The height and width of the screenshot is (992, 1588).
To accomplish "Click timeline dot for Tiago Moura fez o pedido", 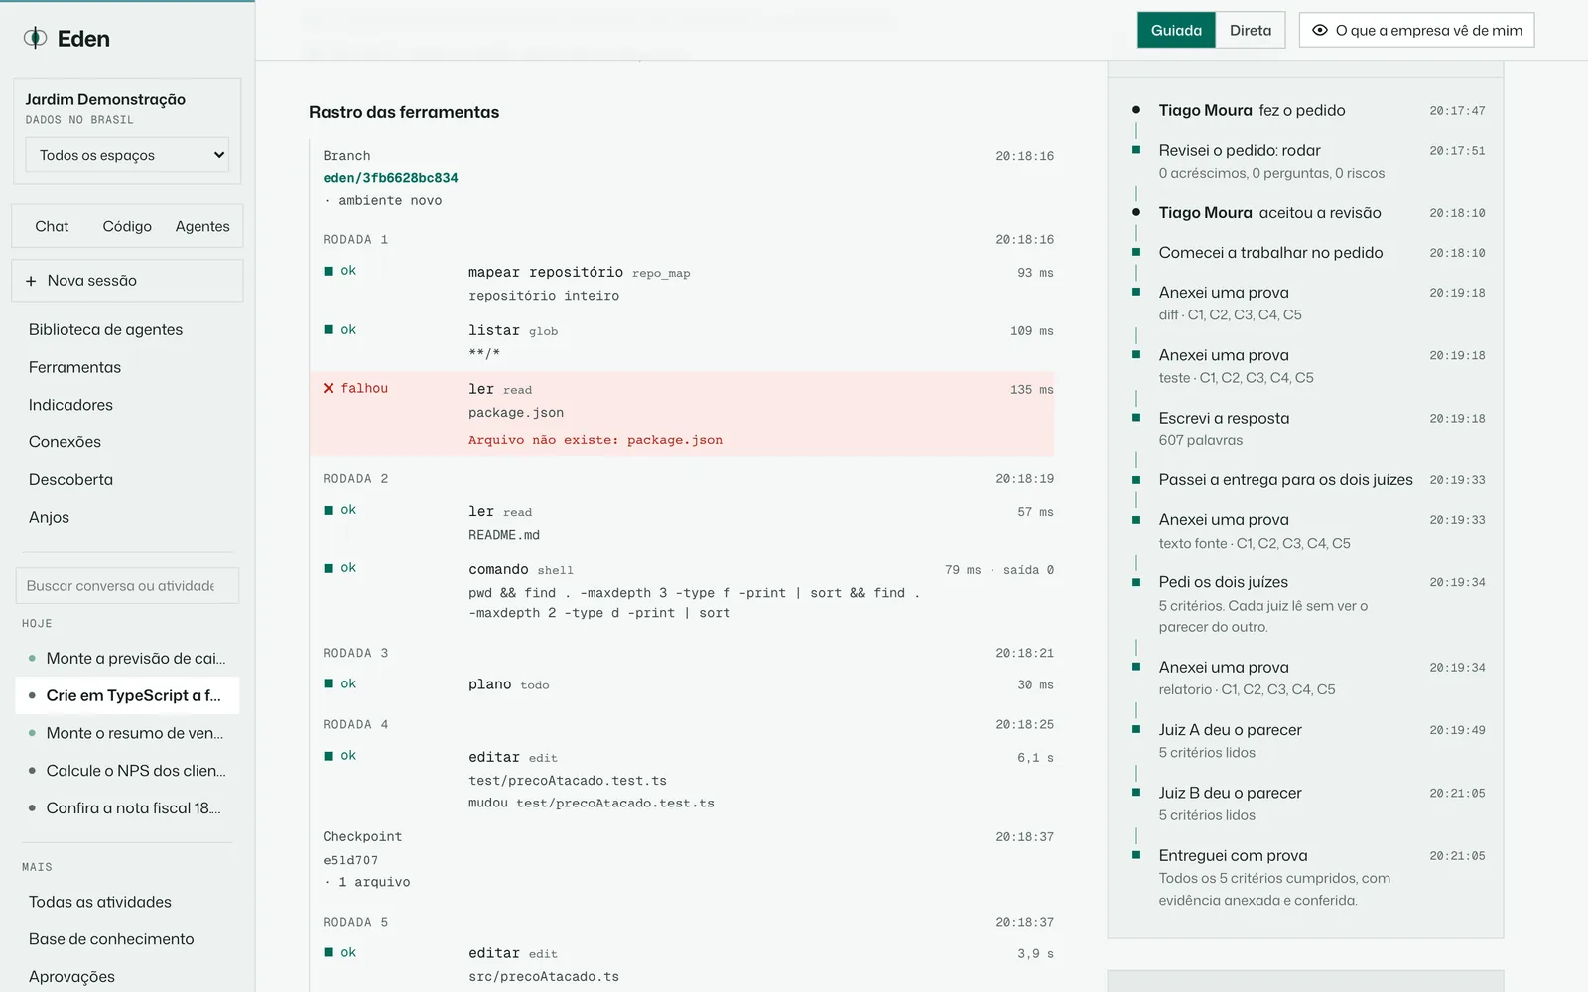I will (x=1136, y=110).
